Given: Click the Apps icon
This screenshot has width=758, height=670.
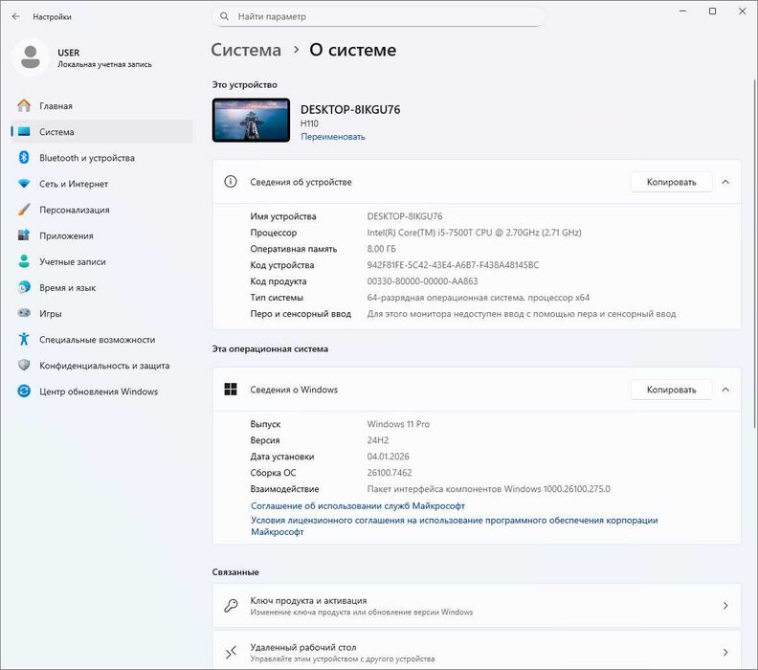Looking at the screenshot, I should click(x=24, y=235).
